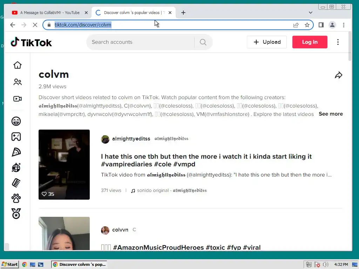The width and height of the screenshot is (359, 269).
Task: Click the Log in button
Action: click(310, 42)
